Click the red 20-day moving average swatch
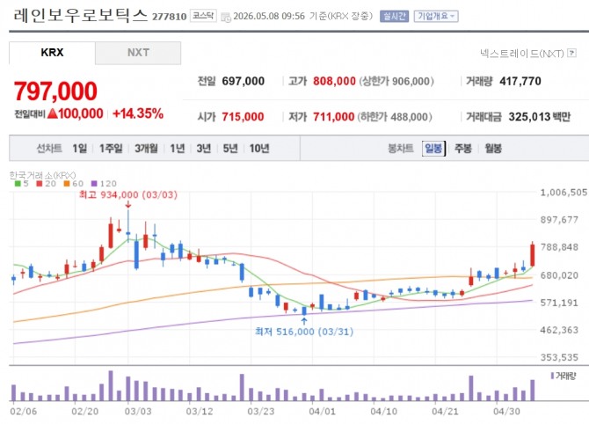Image resolution: width=589 pixels, height=424 pixels. [x=39, y=184]
